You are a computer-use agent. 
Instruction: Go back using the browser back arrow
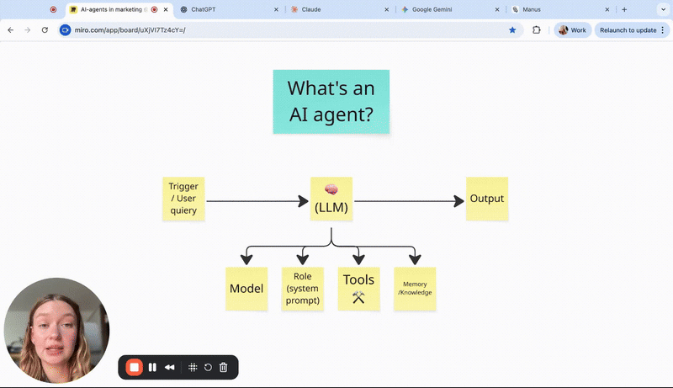[x=10, y=29]
